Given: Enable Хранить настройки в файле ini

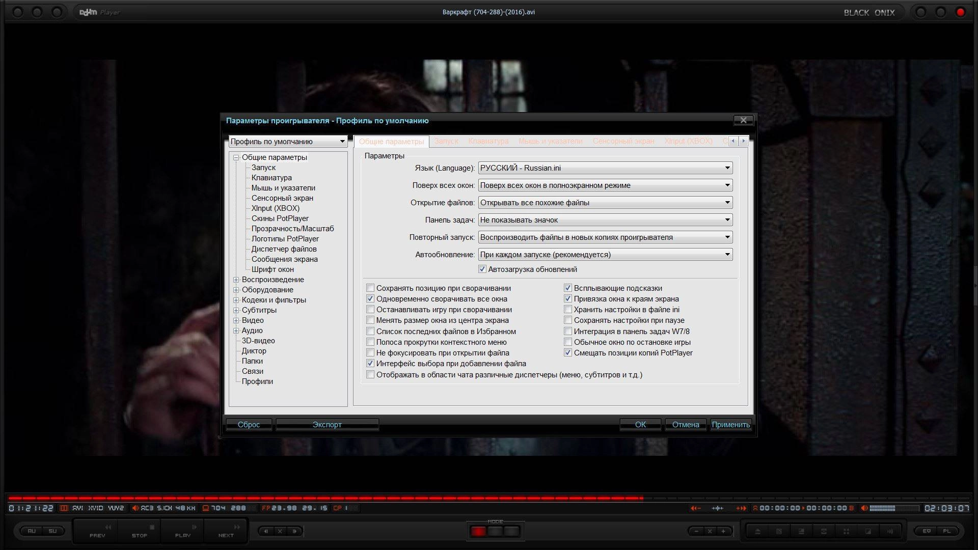Looking at the screenshot, I should 568,310.
